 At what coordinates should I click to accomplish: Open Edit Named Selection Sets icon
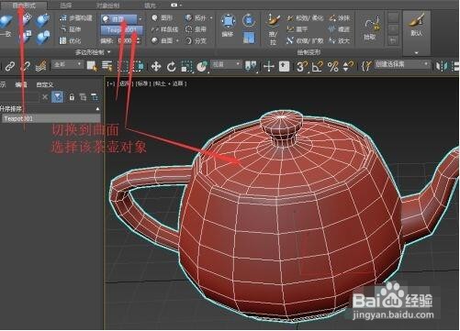pyautogui.click(x=366, y=65)
